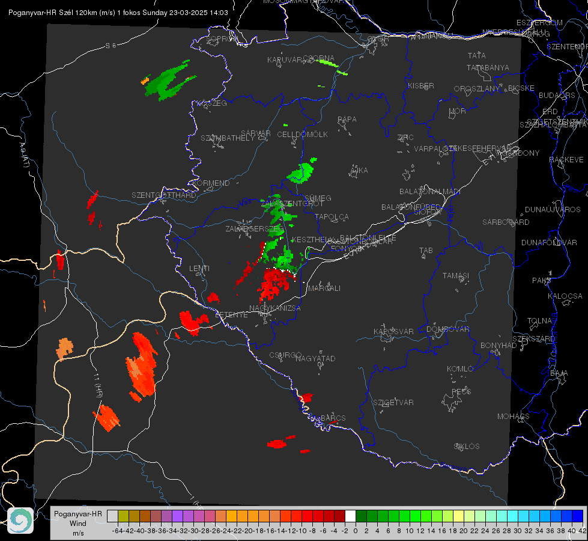Viewport: 588px width, 541px height.
Task: Click the 'Poganyvar-HR' legend label
Action: pos(77,513)
